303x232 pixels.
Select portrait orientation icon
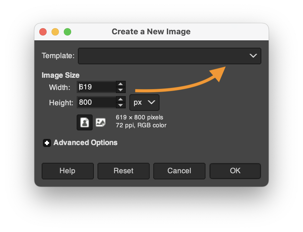point(84,122)
